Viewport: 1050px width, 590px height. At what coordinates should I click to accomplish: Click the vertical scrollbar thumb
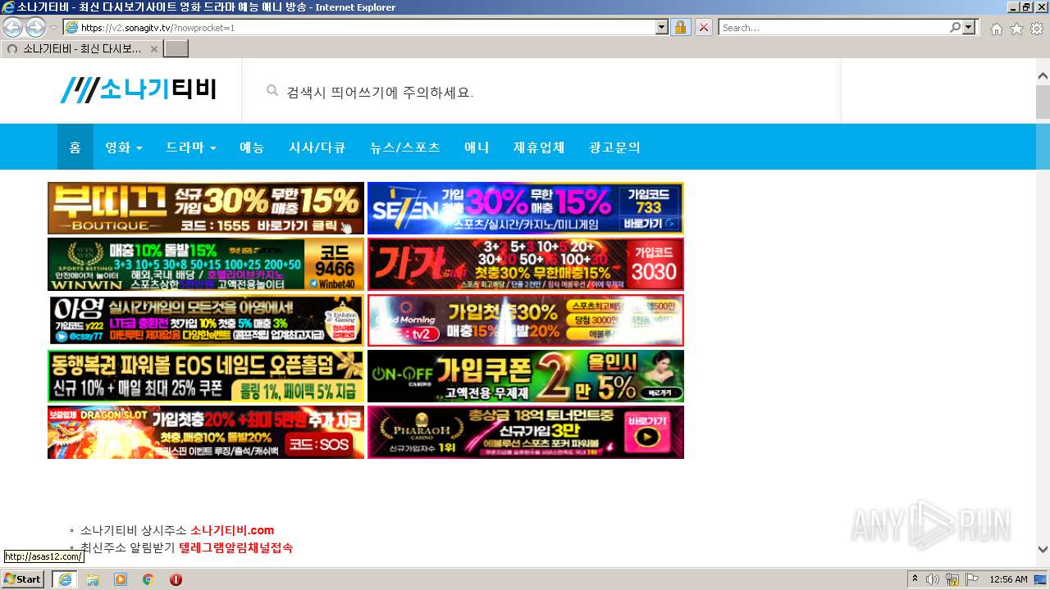(x=1043, y=102)
